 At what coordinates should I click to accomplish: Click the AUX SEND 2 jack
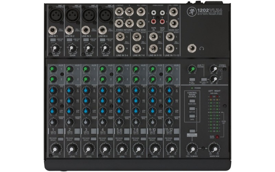(141, 23)
